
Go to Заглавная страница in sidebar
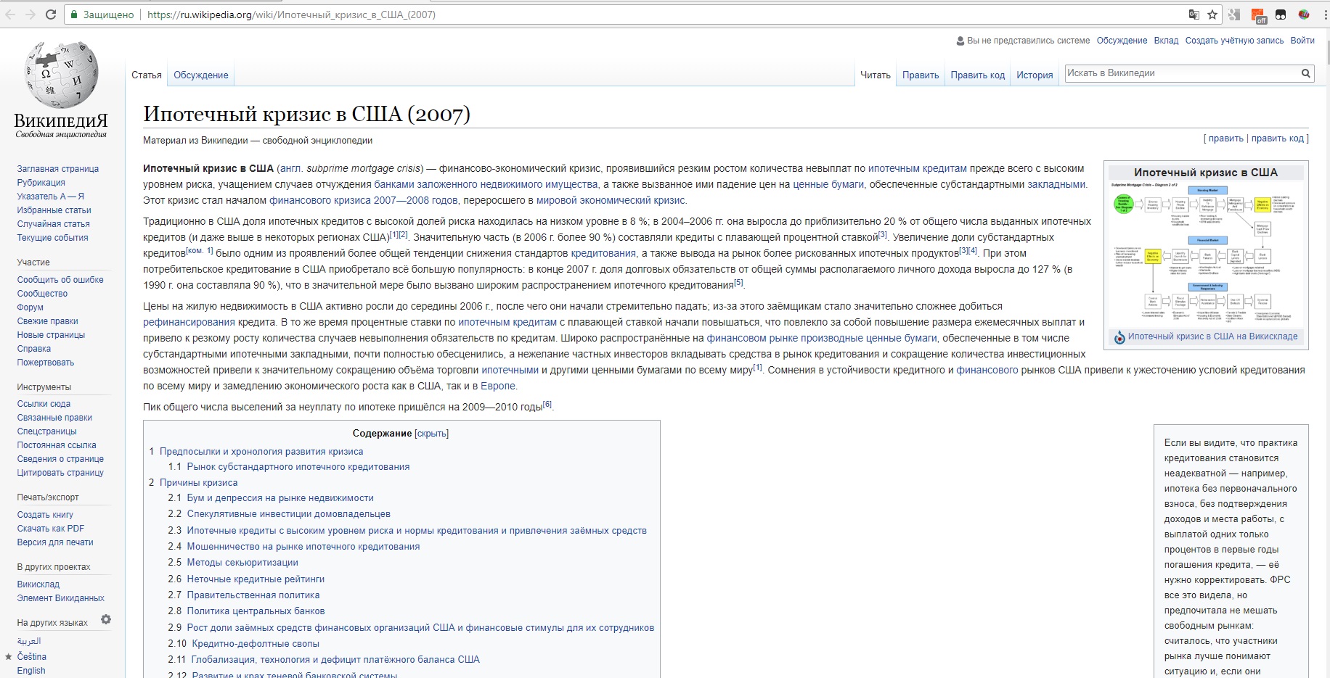point(58,169)
